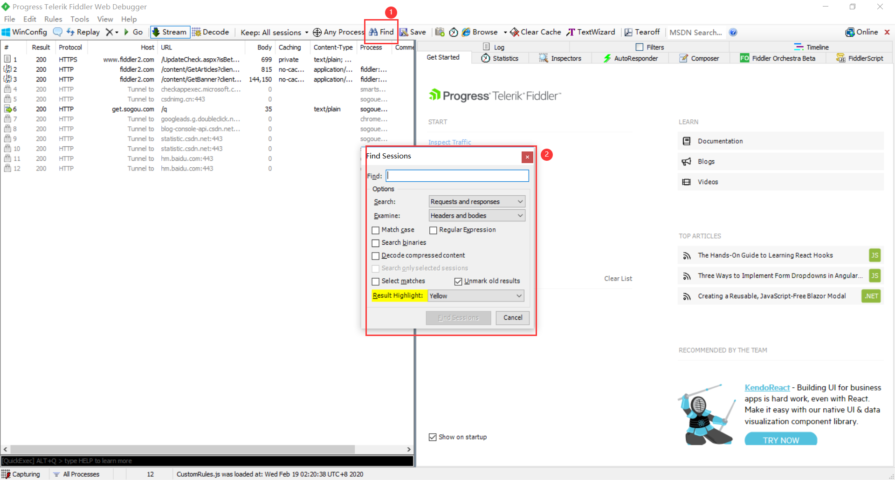Open Find from the toolbar

click(x=381, y=32)
